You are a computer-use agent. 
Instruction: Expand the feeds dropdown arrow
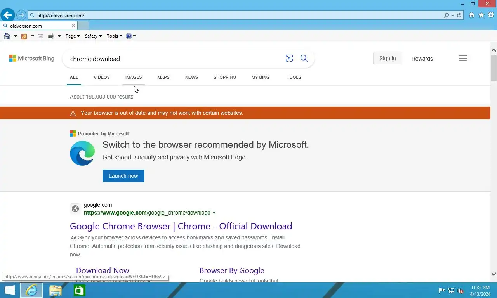(x=33, y=36)
